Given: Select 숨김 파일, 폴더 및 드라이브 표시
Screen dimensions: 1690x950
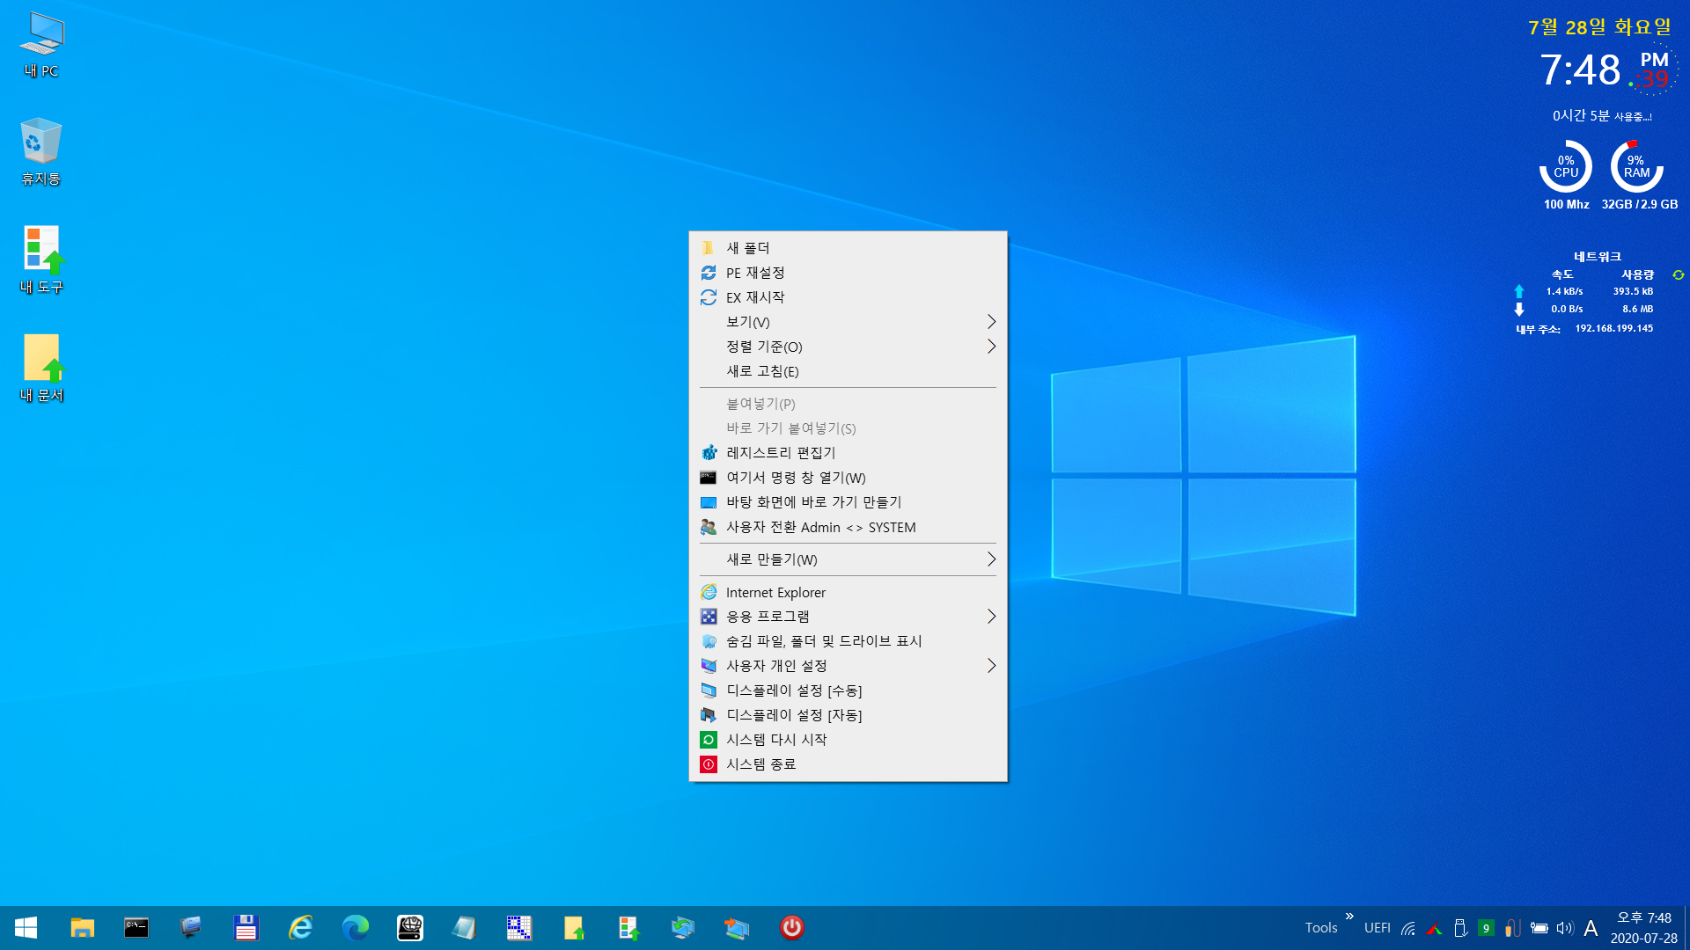Looking at the screenshot, I should point(848,641).
